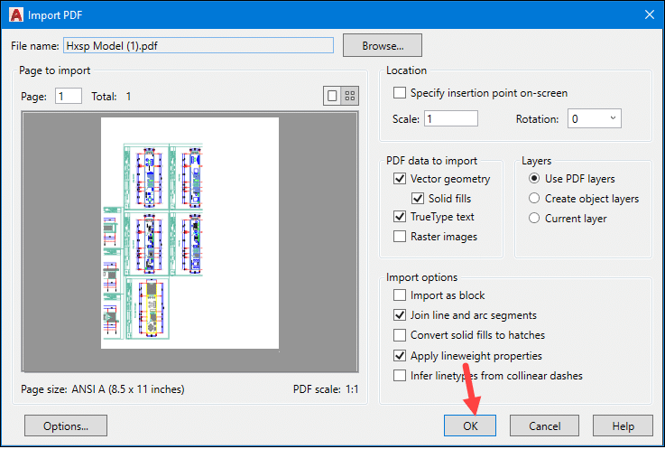Choose Current layer radio option
This screenshot has width=665, height=449.
tap(535, 218)
